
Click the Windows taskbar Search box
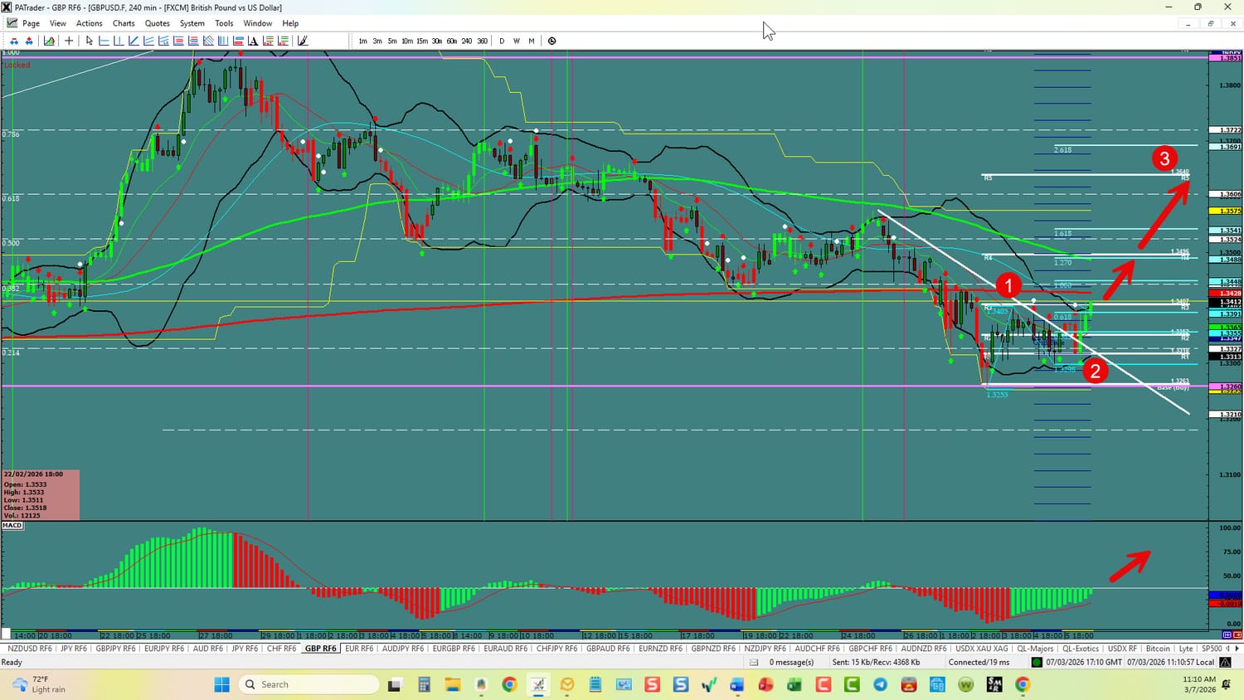coord(309,684)
